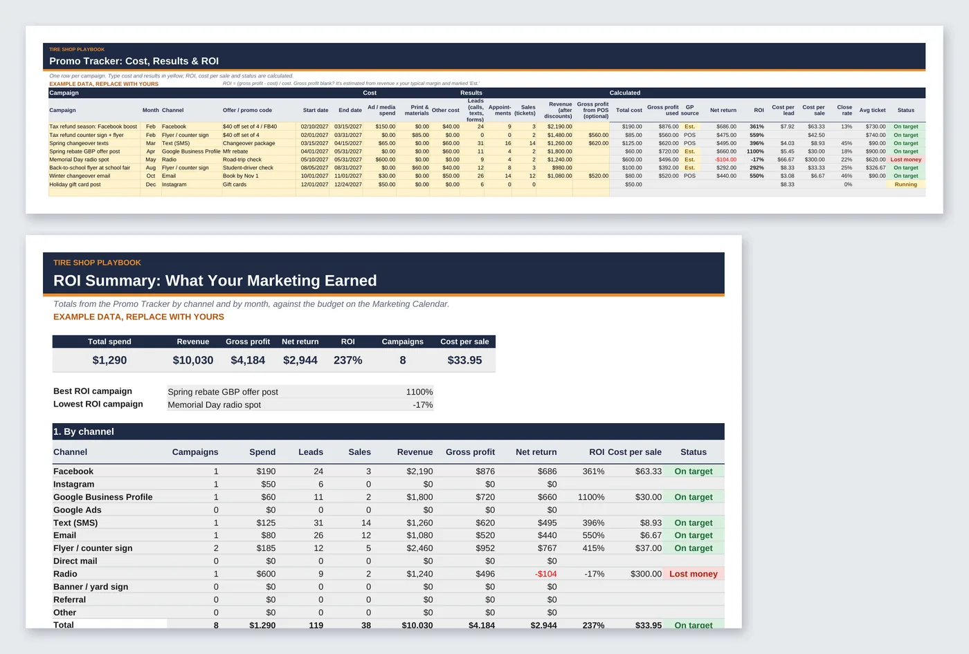Click the "Net return" header in the By channel table
Screen dimensions: 969x654
(x=536, y=452)
